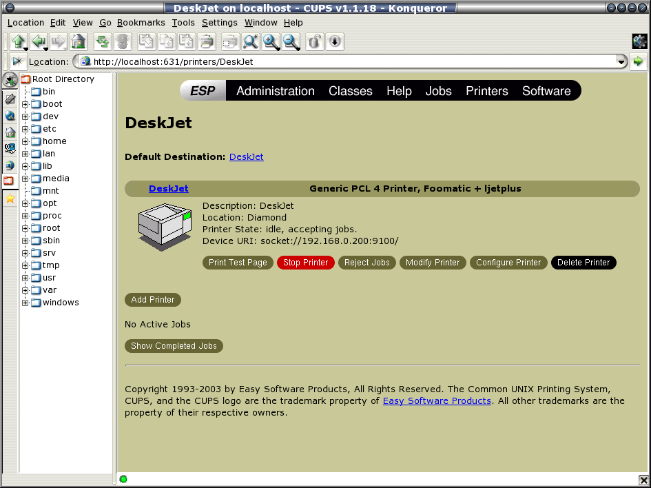Go back with the green left arrow
The width and height of the screenshot is (651, 488).
[x=39, y=41]
